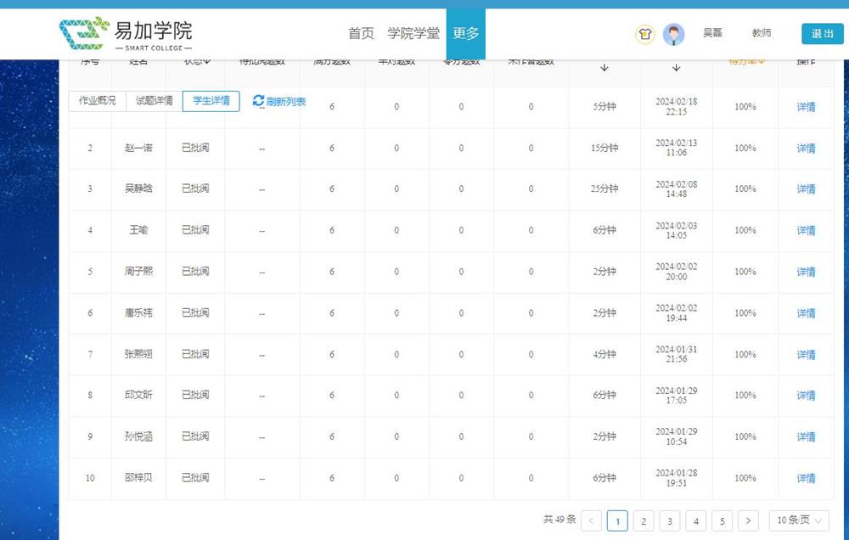Open 详情 for 周子熙
Screen dimensions: 849x540
(x=806, y=272)
